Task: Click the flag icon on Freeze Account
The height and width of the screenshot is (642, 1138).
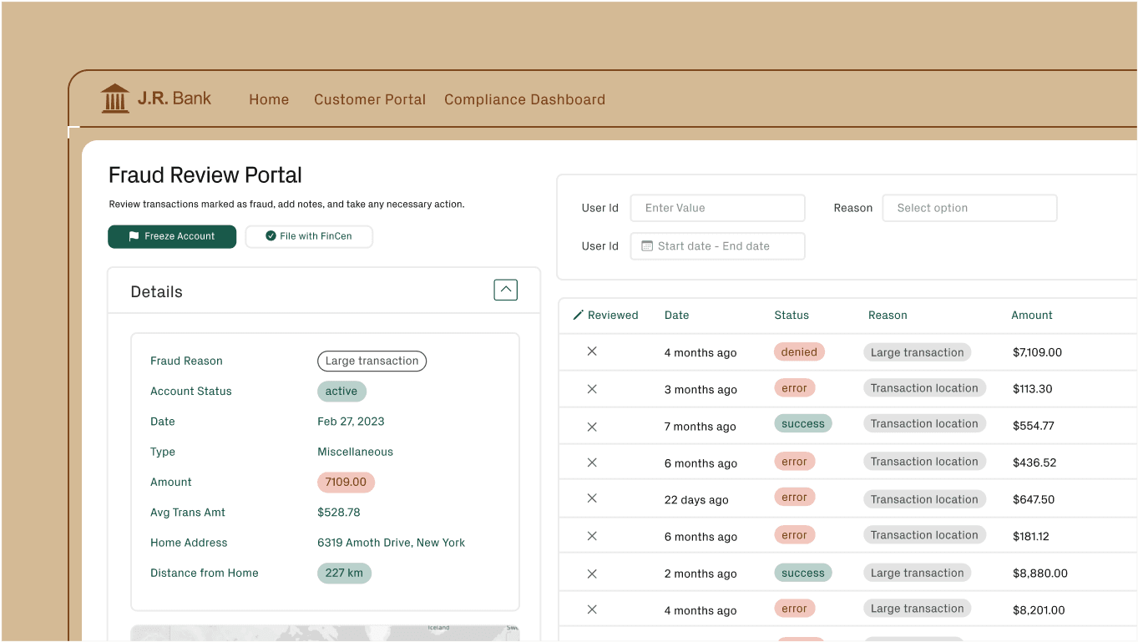Action: [x=134, y=236]
